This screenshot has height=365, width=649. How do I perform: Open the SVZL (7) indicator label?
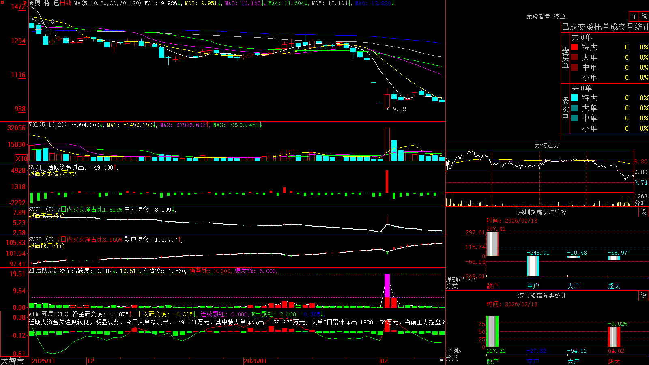coord(41,210)
